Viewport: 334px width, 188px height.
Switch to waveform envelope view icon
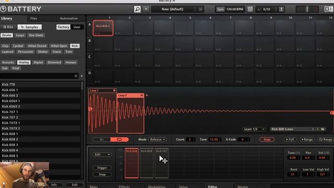click(x=102, y=139)
